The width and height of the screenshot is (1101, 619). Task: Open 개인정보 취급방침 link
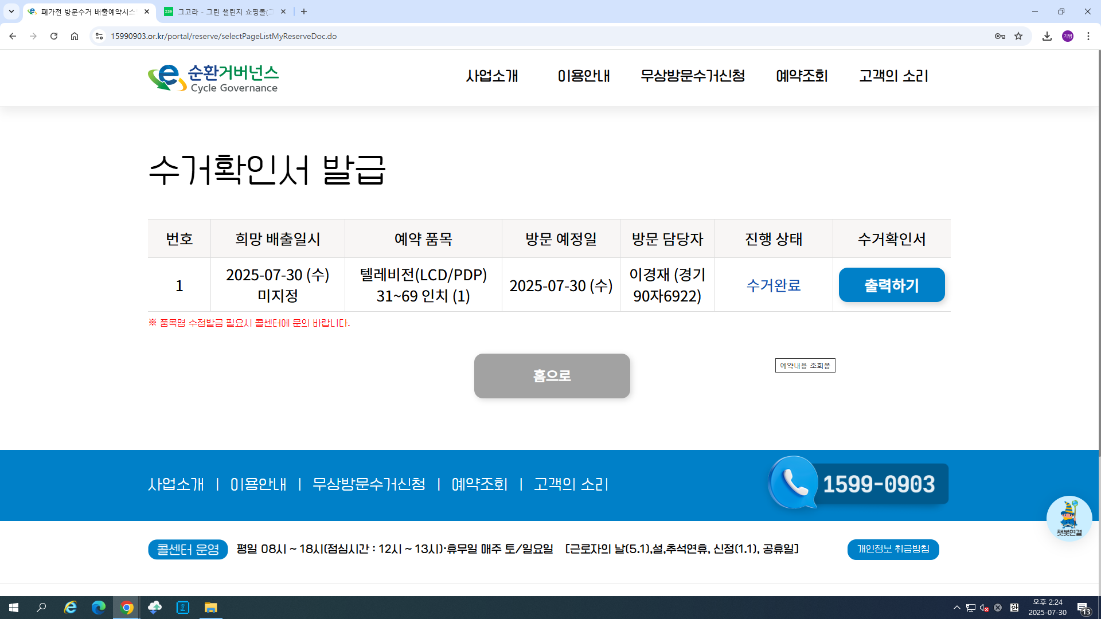[893, 549]
